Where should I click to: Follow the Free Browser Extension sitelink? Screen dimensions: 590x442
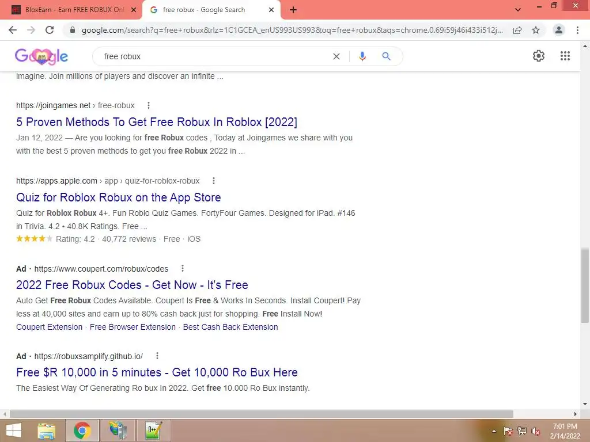[133, 327]
